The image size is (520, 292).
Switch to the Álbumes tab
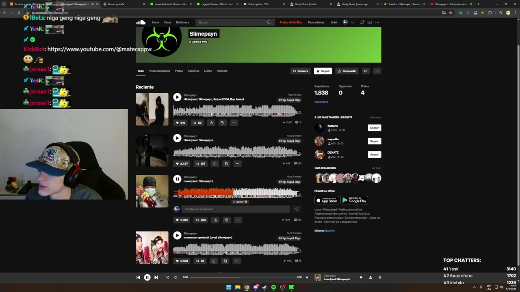(193, 71)
